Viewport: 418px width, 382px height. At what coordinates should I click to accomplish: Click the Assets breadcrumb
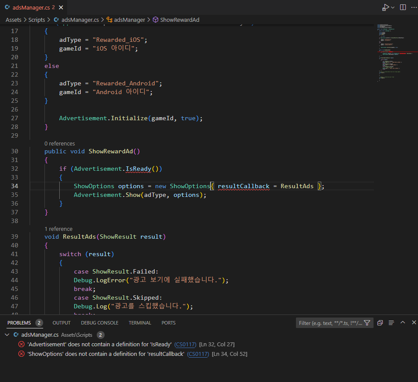[x=14, y=20]
